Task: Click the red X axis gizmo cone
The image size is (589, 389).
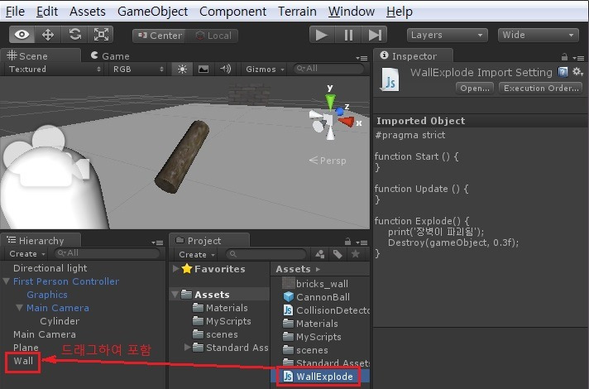Action: (x=347, y=122)
